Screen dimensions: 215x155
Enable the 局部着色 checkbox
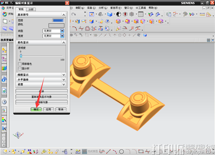pos(20,64)
